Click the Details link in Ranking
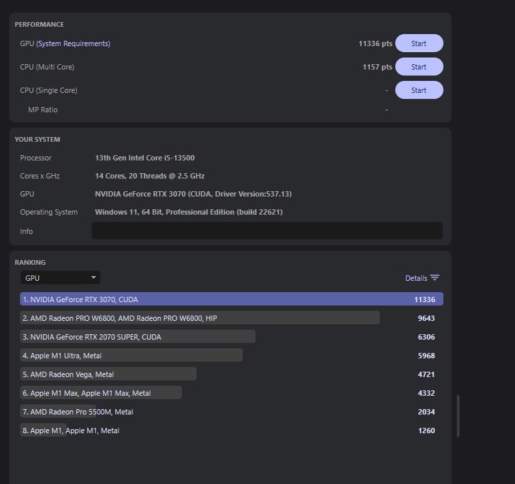515x484 pixels. 415,278
